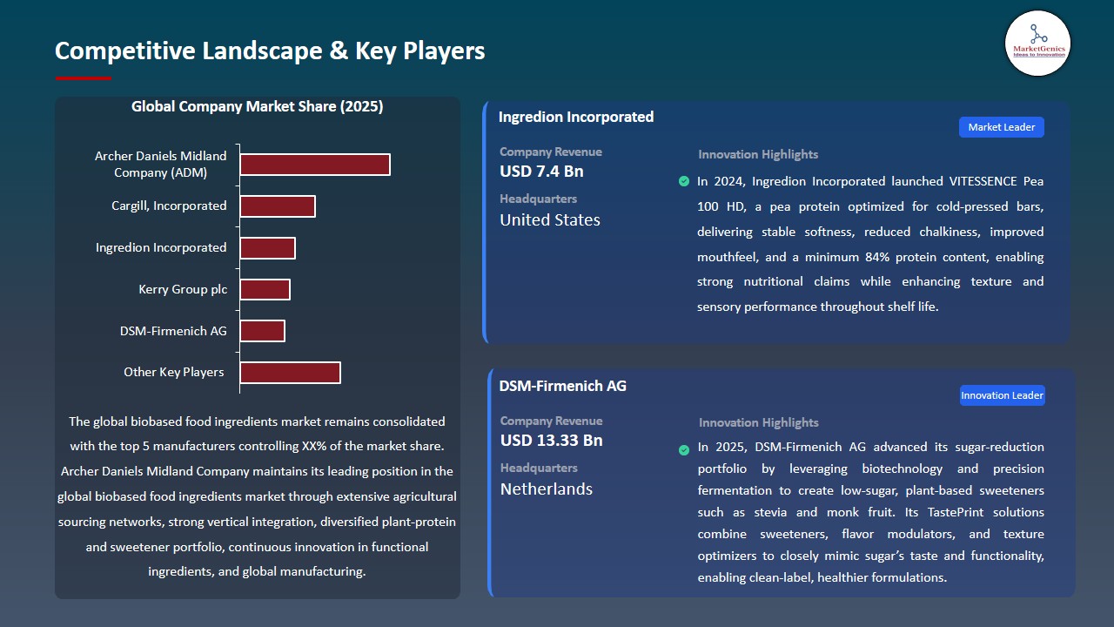Select the Ingredion Incorporated chart bar
The width and height of the screenshot is (1114, 627).
click(267, 248)
